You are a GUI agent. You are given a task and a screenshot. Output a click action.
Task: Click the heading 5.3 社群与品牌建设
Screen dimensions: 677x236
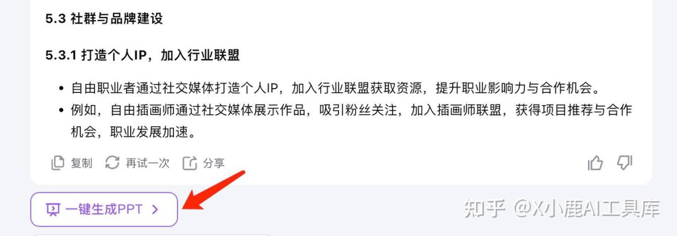pos(104,19)
